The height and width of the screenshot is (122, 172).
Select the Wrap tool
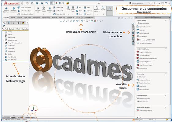click(x=87, y=8)
